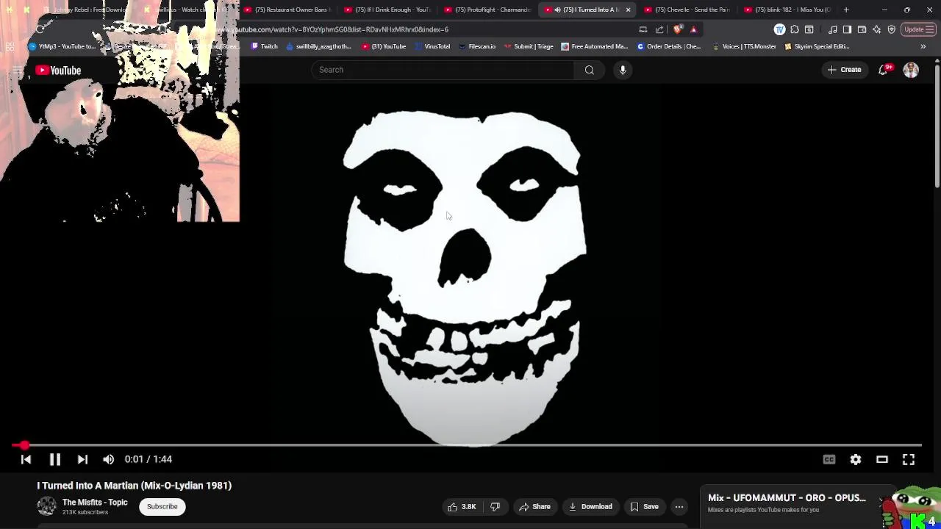Click the address bar screen cast icon
This screenshot has height=529, width=941.
pos(643,29)
